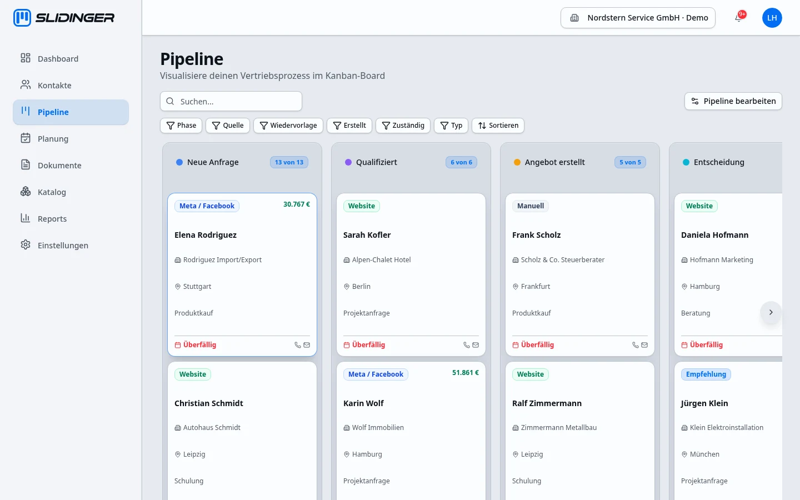Click the building icon in the company selector
This screenshot has width=800, height=500.
pyautogui.click(x=575, y=18)
